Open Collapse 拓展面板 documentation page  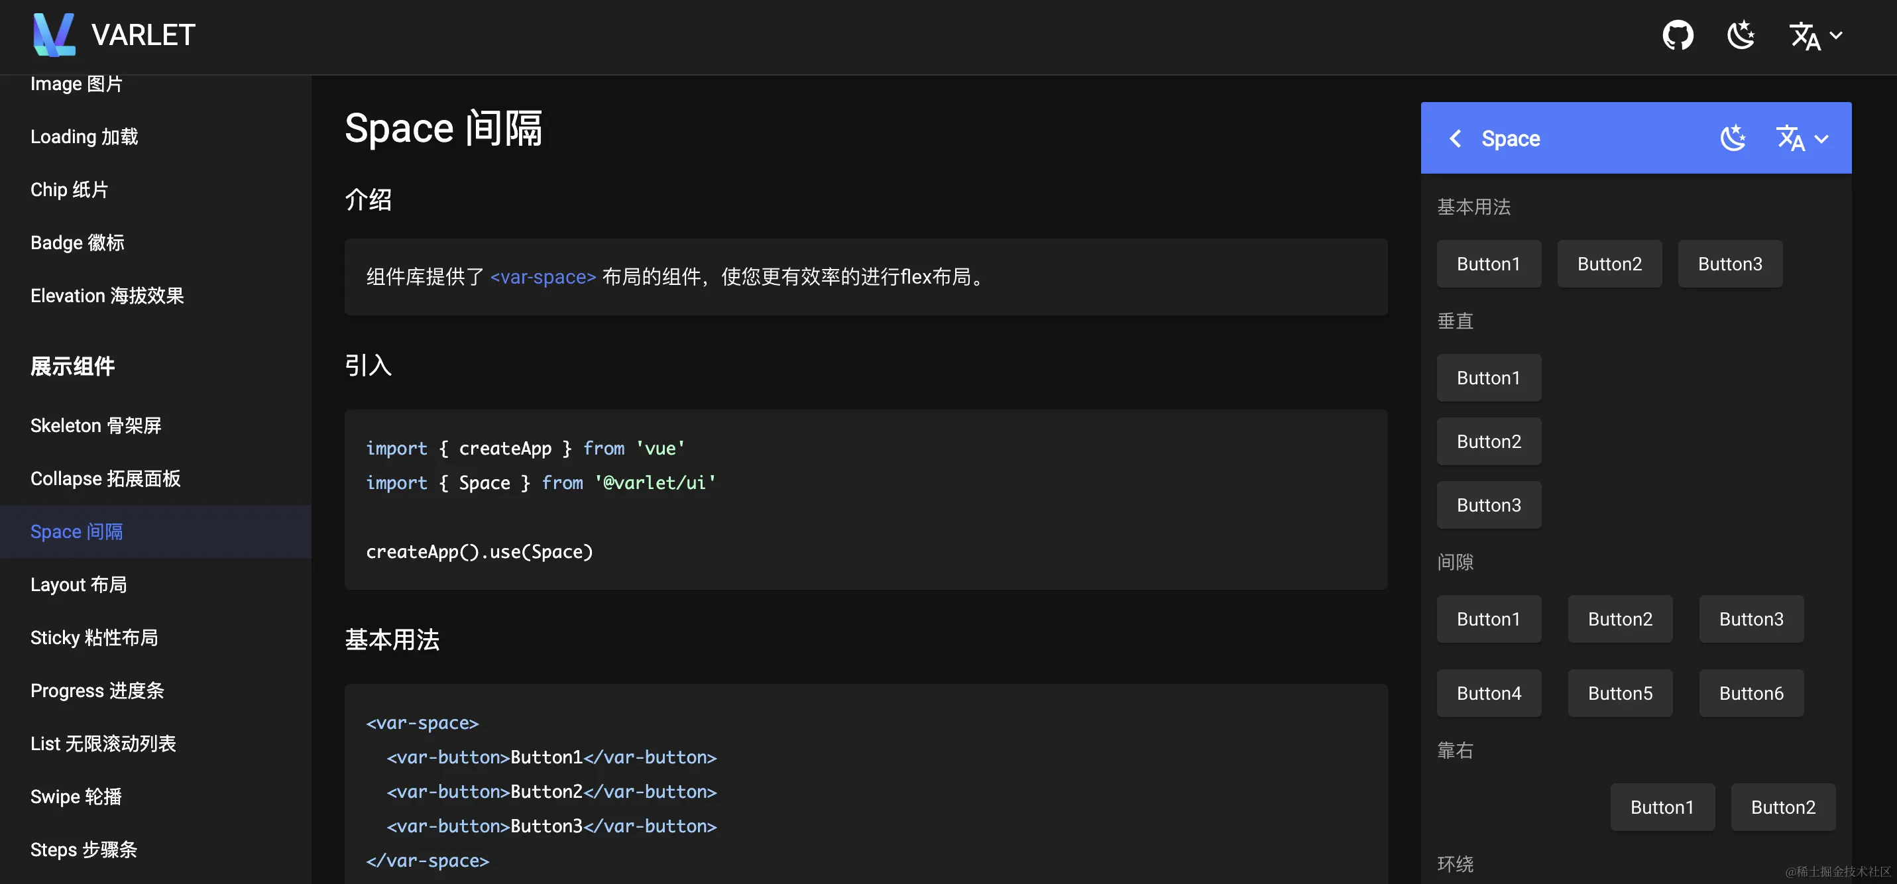105,478
